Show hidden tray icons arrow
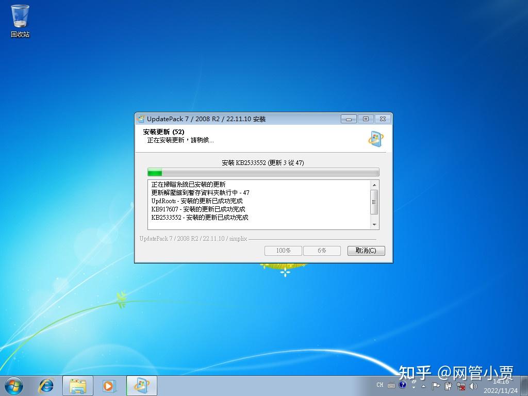The width and height of the screenshot is (528, 396). (x=424, y=386)
